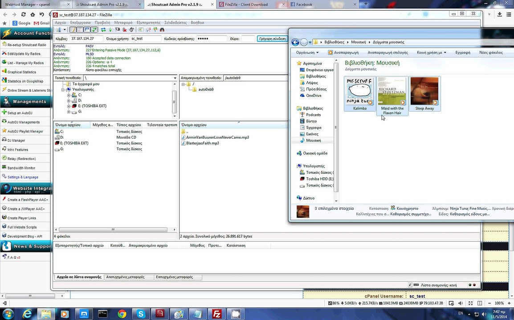Toggle remote directory tree display

click(87, 30)
